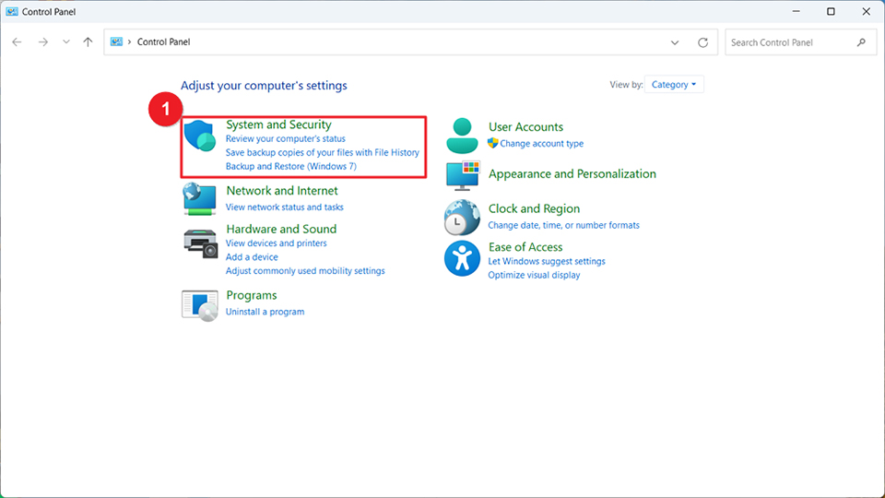Select View devices and printers
Viewport: 885px width, 498px height.
tap(276, 243)
